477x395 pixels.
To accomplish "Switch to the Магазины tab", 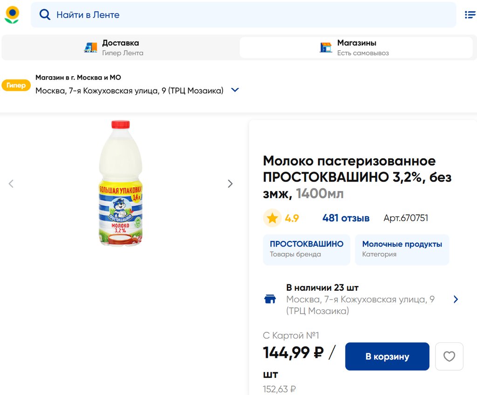I will [358, 47].
